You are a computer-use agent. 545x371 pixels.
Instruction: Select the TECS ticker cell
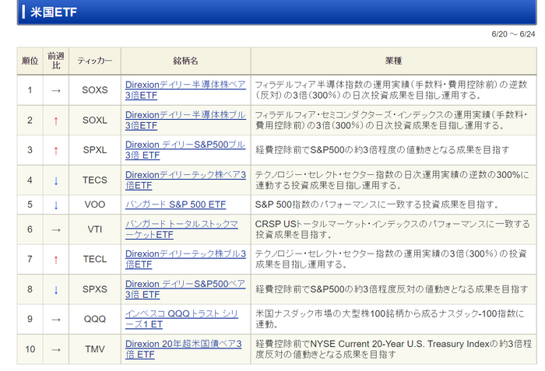click(95, 180)
